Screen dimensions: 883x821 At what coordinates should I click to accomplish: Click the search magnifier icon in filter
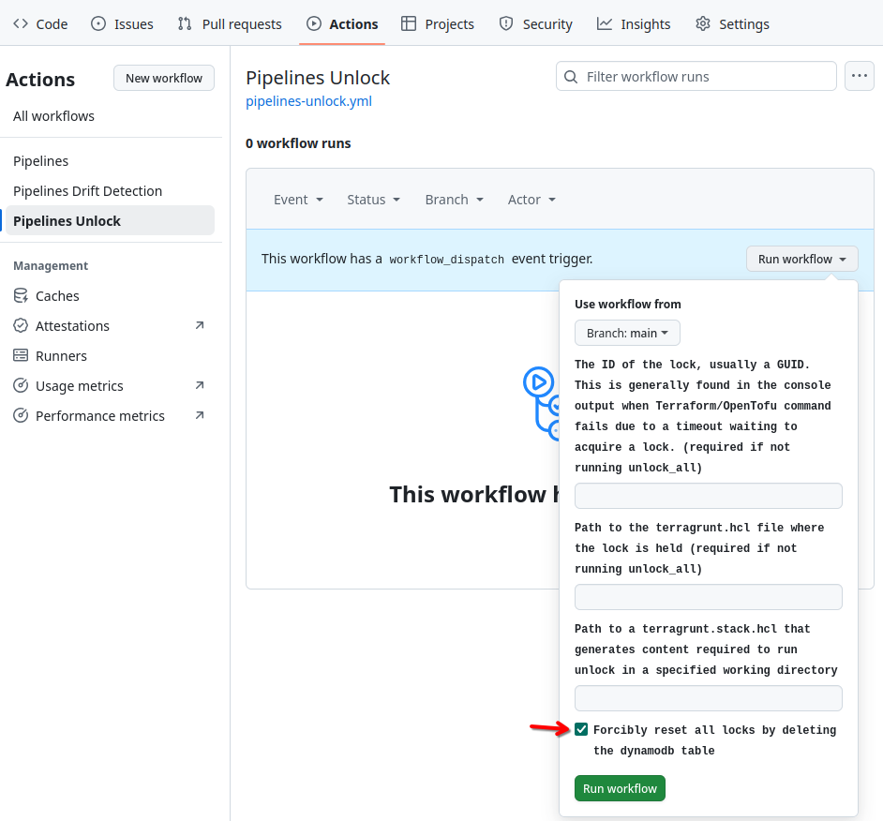point(571,77)
